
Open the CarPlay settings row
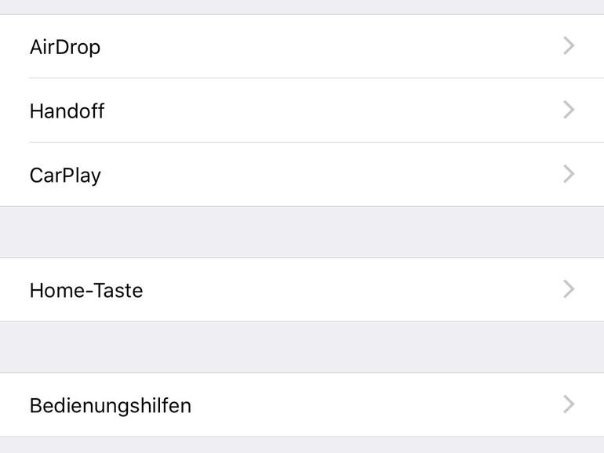pyautogui.click(x=302, y=174)
